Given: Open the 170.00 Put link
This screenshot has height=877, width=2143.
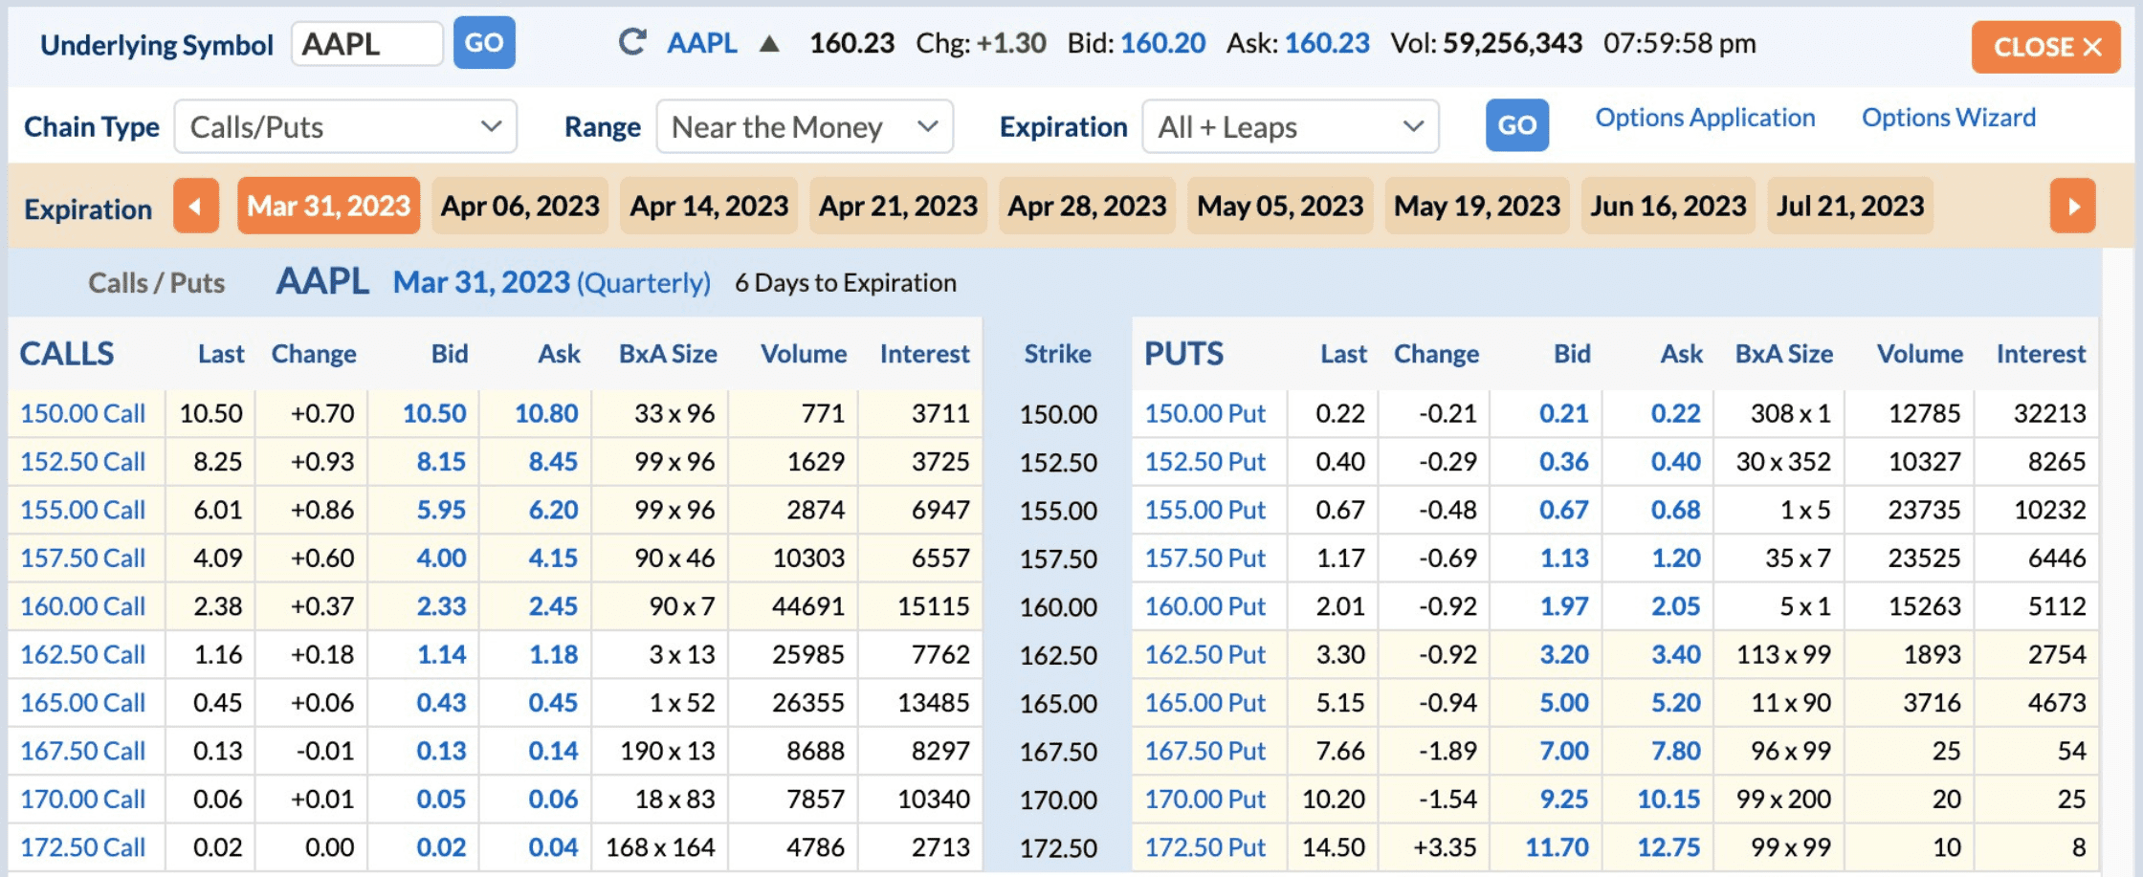Looking at the screenshot, I should tap(1205, 799).
